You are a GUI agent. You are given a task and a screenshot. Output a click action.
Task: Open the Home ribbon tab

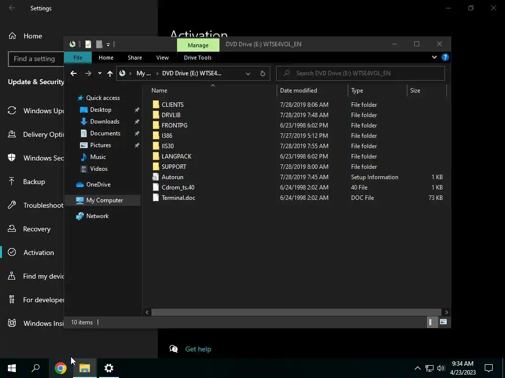106,58
